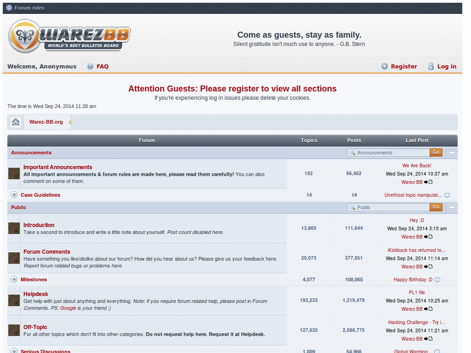Click magnifier icon in Public search
This screenshot has height=353, width=471.
352,207
